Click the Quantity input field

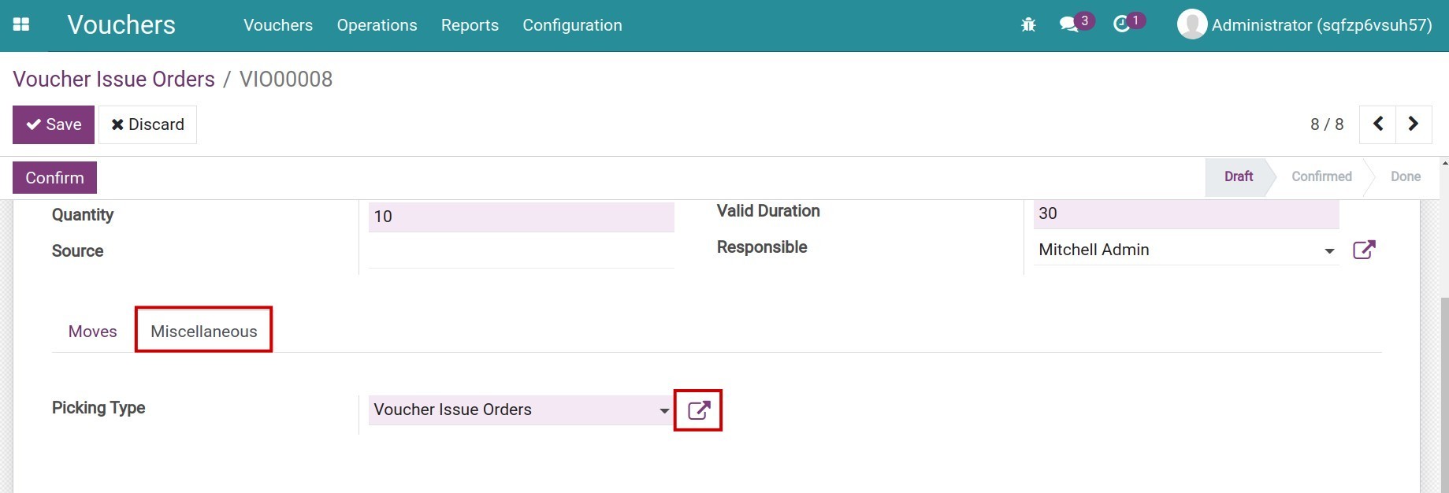[x=521, y=217]
